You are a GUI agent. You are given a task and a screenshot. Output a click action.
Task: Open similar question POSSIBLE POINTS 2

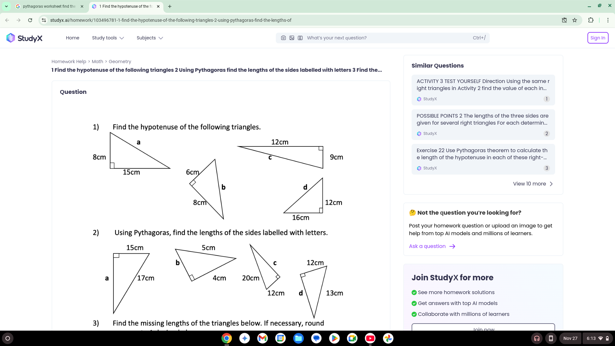(x=483, y=125)
